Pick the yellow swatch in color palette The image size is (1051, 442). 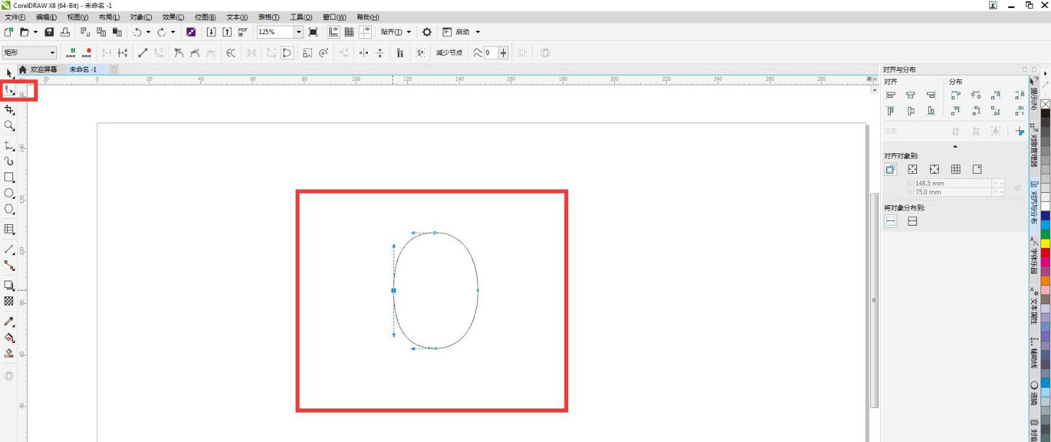1045,243
